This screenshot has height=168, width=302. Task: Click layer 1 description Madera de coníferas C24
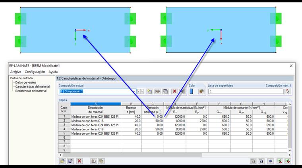(95, 116)
